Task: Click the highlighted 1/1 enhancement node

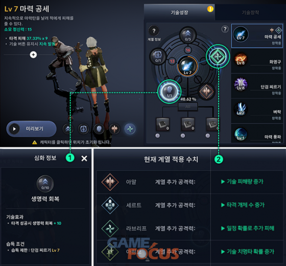Action: click(169, 92)
